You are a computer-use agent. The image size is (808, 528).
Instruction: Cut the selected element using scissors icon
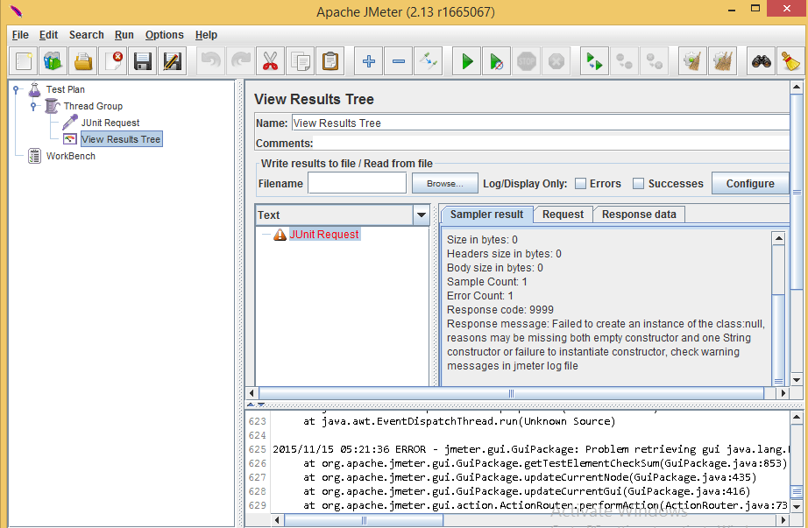[x=270, y=60]
